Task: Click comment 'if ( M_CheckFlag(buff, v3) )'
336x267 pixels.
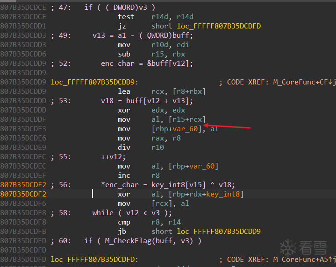Action: point(143,241)
